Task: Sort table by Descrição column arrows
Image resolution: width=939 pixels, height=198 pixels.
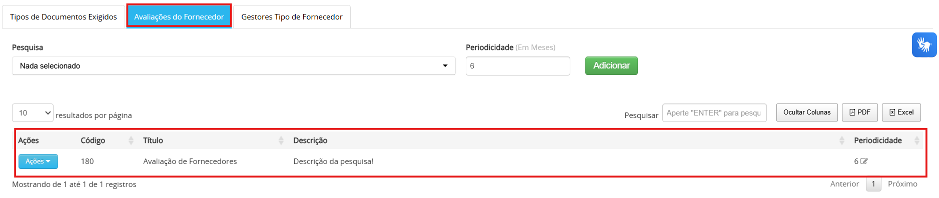Action: 842,140
